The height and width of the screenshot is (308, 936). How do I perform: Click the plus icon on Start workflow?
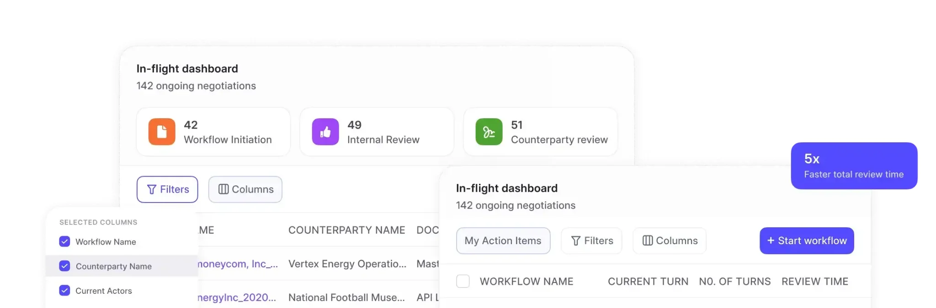[771, 240]
